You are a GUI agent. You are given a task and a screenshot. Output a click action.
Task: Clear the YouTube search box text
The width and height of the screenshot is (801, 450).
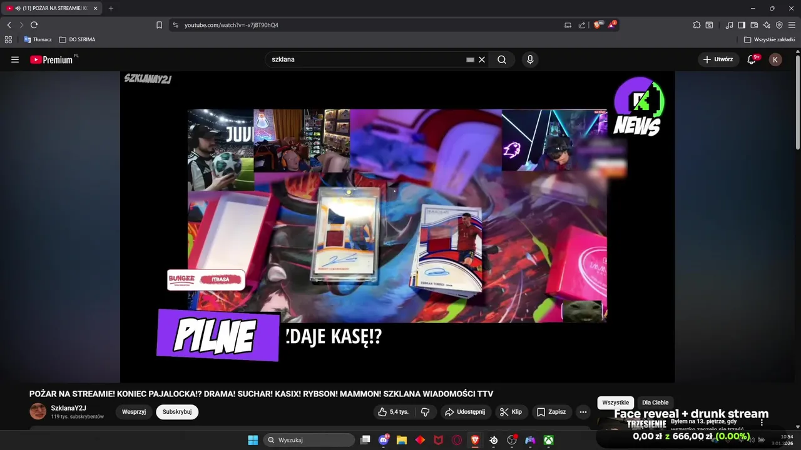pyautogui.click(x=482, y=59)
